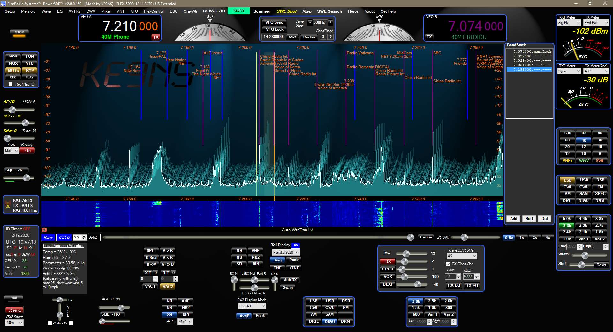Click the VFO A frequency 7.210 000

[130, 26]
